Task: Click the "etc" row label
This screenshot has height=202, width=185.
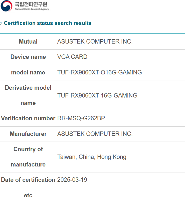Action: [x=28, y=196]
